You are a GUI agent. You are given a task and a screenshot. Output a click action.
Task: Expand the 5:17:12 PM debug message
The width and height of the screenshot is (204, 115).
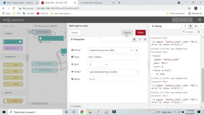tap(152, 86)
